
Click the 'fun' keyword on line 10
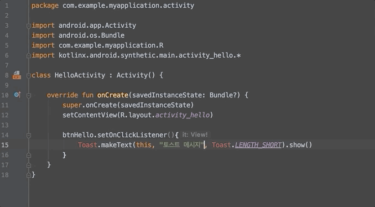(x=87, y=95)
